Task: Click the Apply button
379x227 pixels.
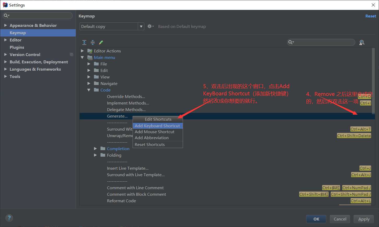Action: pyautogui.click(x=364, y=219)
